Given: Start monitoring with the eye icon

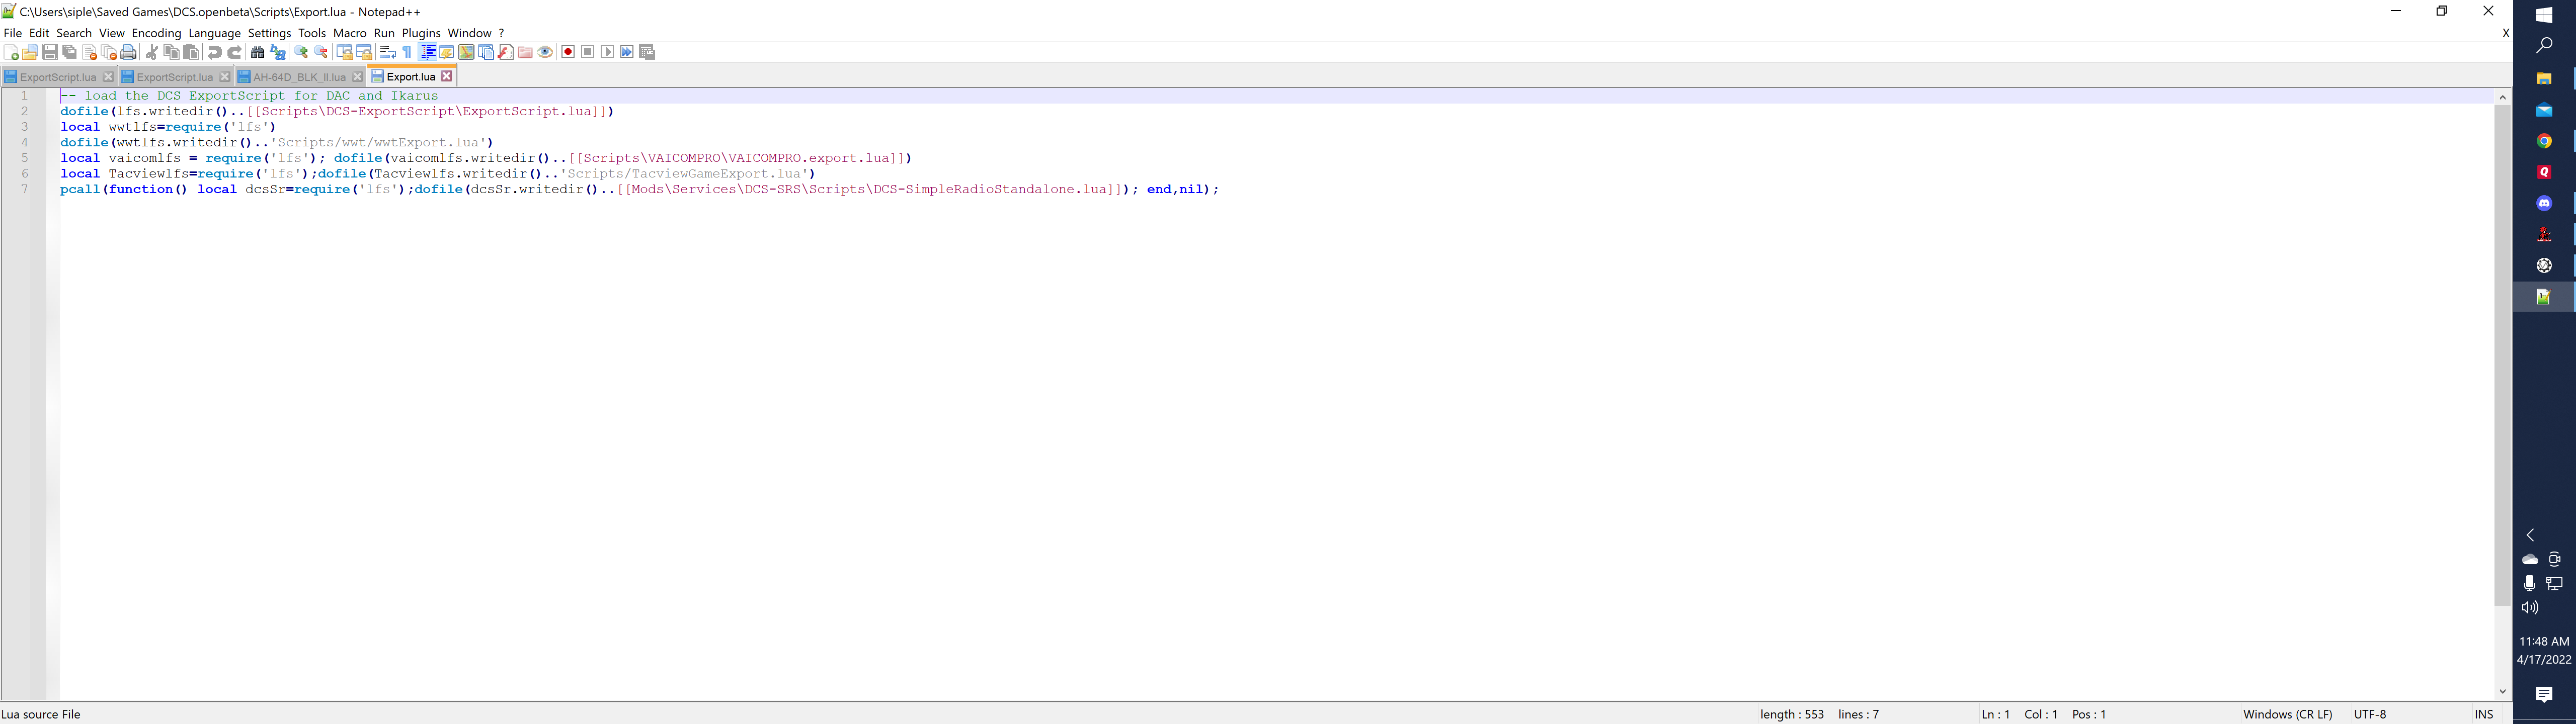Looking at the screenshot, I should point(545,52).
